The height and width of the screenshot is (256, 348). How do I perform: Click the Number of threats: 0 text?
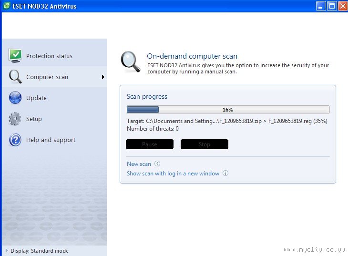point(153,129)
